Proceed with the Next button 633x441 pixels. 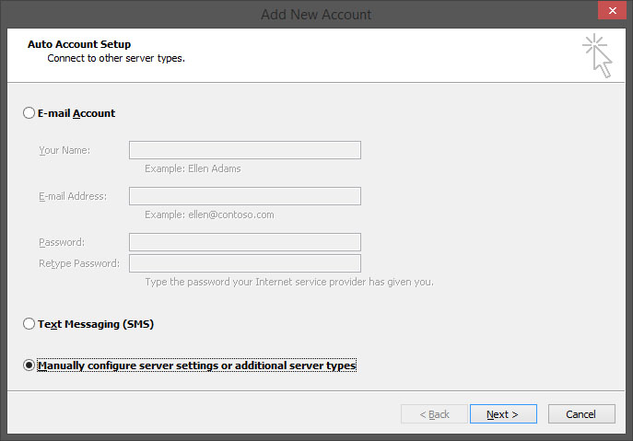(503, 414)
